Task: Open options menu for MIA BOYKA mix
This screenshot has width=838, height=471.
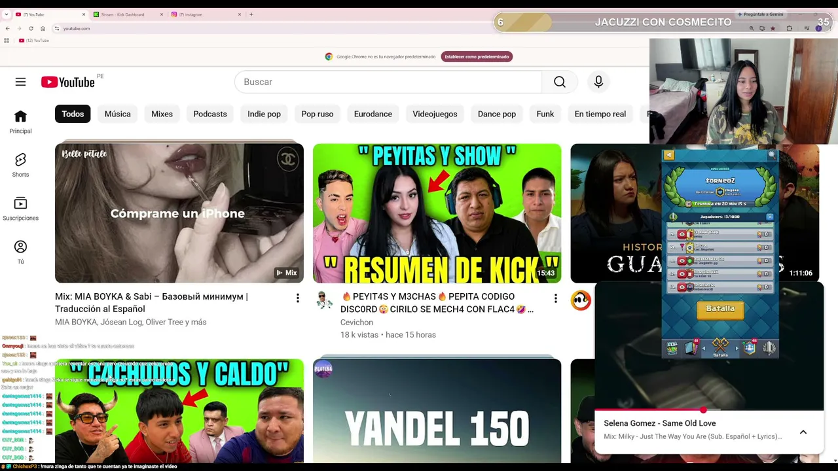Action: 297,298
